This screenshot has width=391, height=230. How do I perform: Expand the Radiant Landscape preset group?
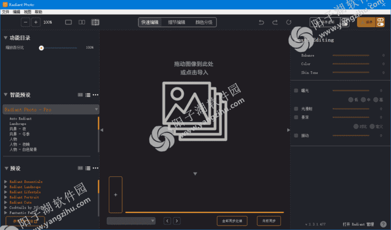point(5,187)
